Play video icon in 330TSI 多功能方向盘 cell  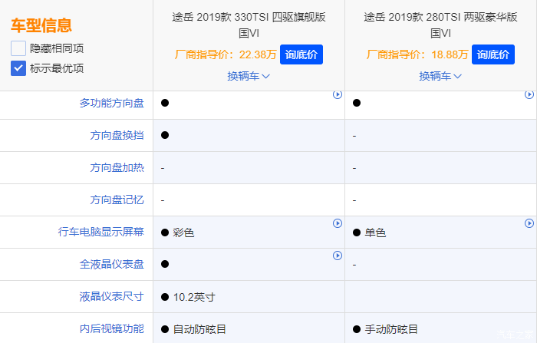point(338,94)
